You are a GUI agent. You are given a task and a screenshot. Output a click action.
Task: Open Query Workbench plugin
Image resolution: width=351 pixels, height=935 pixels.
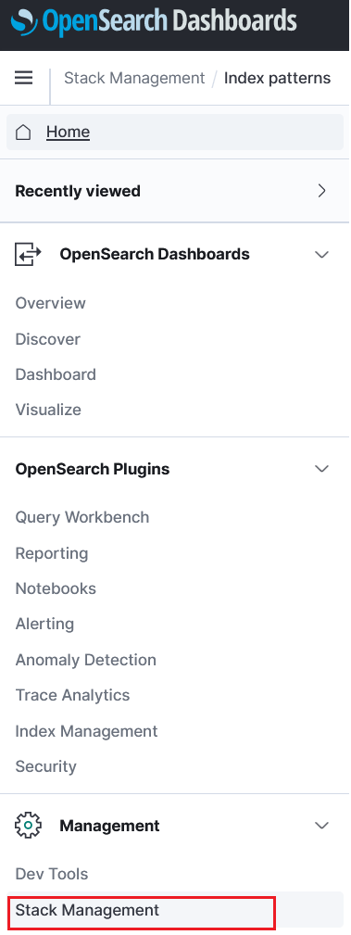(82, 517)
